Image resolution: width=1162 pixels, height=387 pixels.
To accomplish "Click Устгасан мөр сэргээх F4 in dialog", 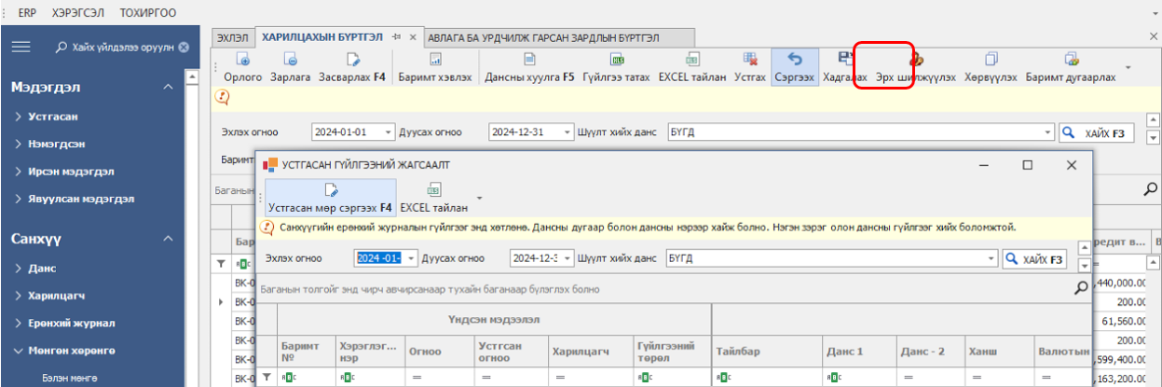I will (x=330, y=197).
